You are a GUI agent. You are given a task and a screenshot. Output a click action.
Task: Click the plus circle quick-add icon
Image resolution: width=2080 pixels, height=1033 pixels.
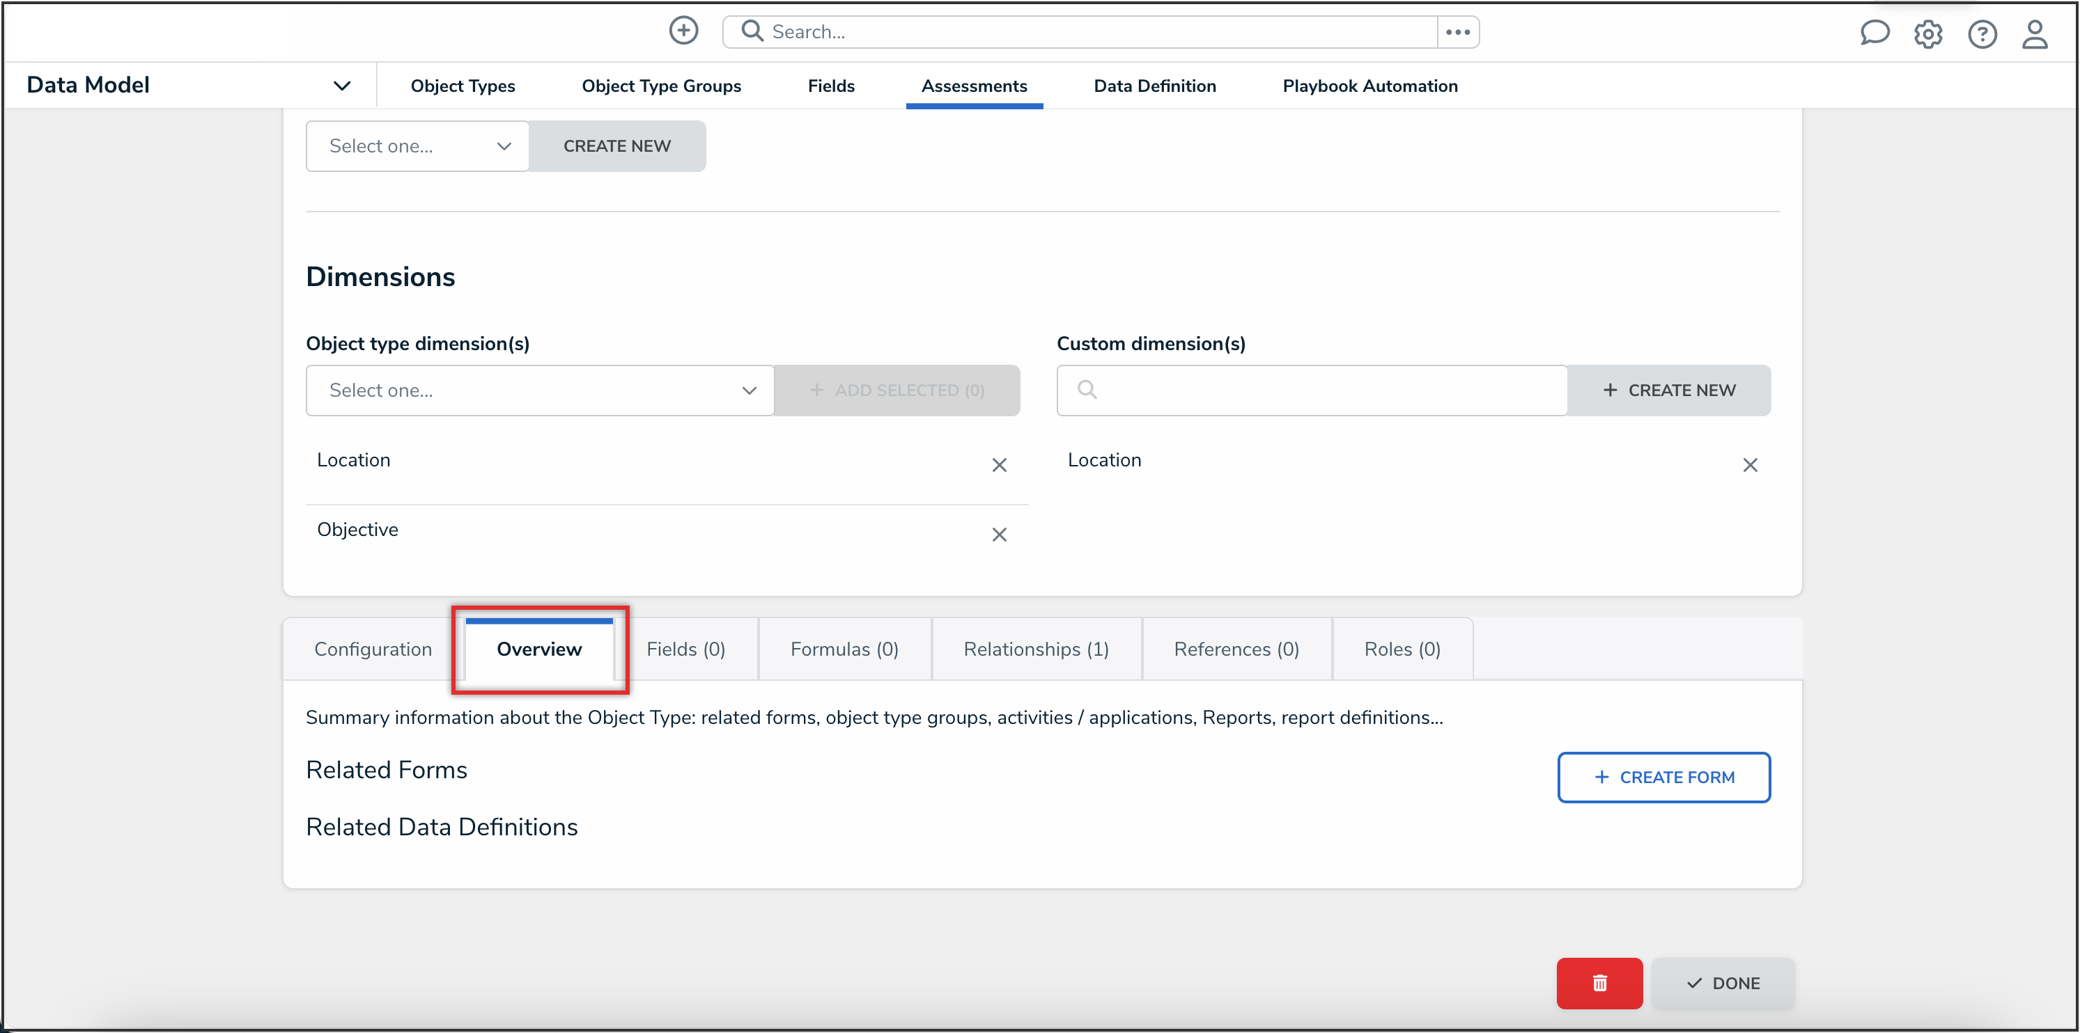(683, 31)
